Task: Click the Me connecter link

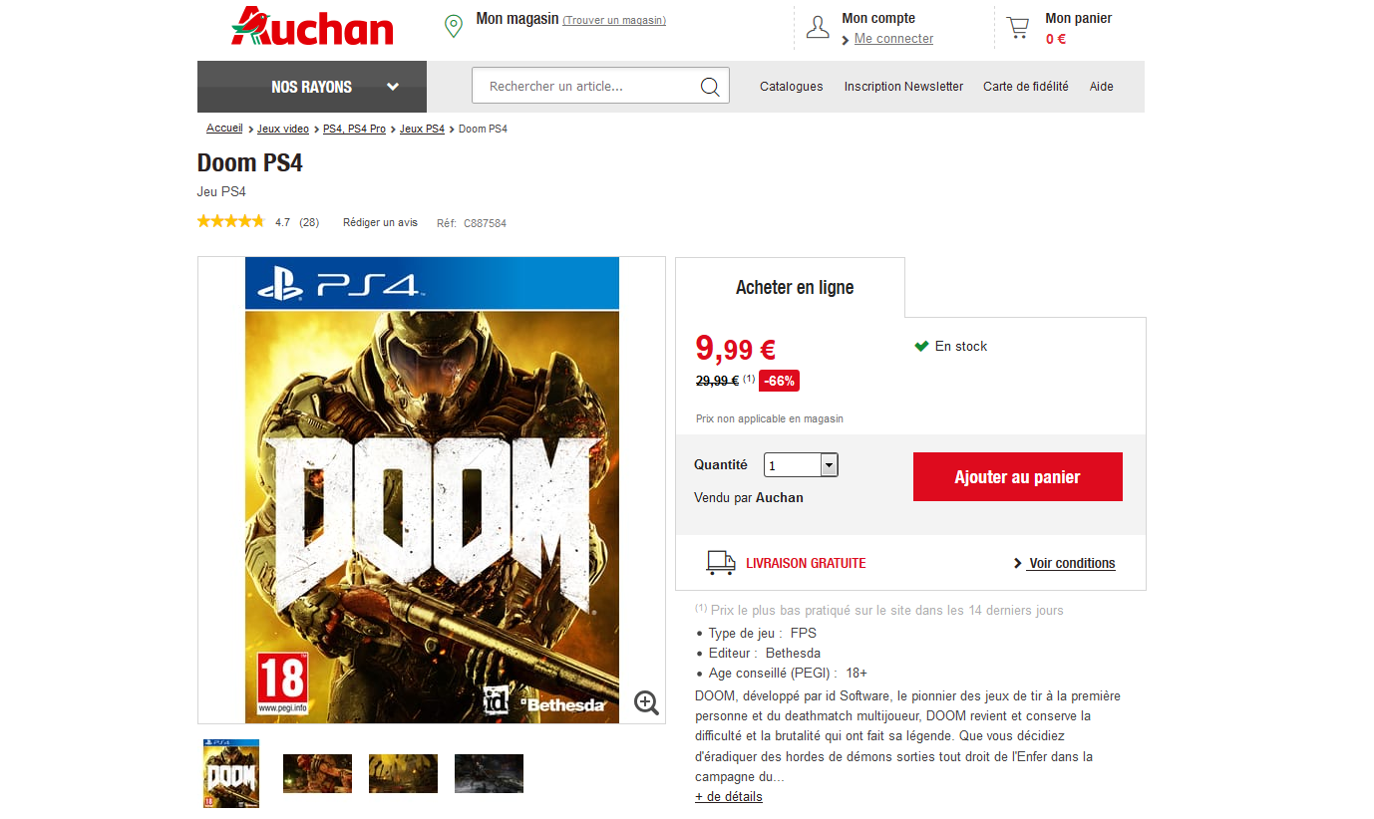Action: click(x=893, y=39)
